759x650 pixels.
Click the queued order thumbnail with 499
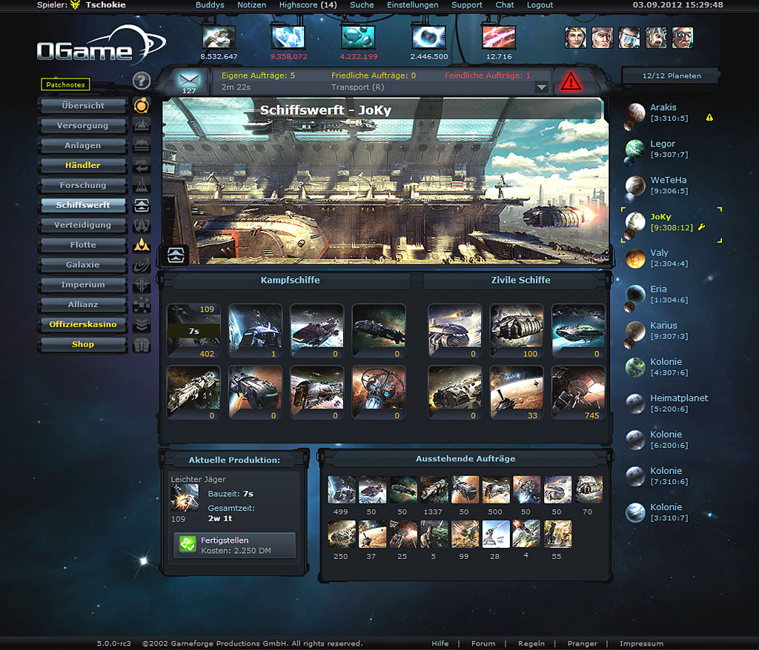click(341, 489)
